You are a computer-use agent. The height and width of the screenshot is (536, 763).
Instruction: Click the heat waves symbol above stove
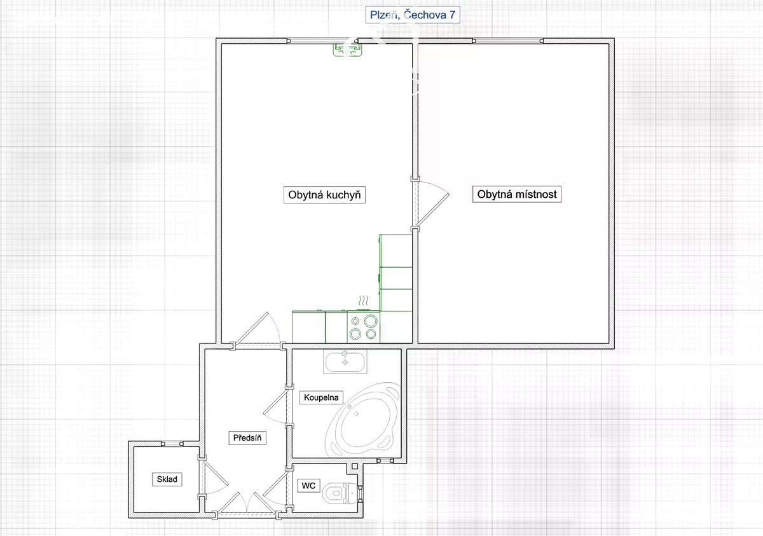pos(362,301)
